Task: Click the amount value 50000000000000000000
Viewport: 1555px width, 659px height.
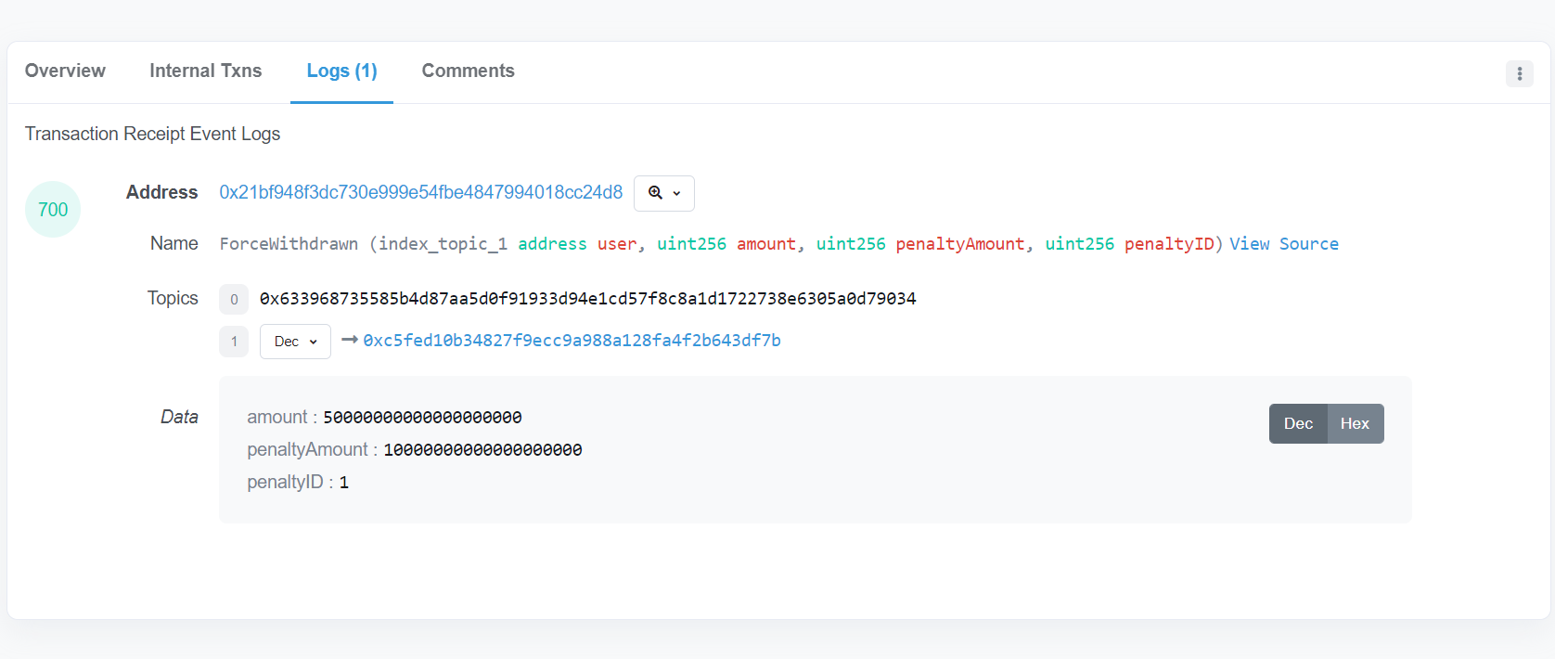Action: 422,418
